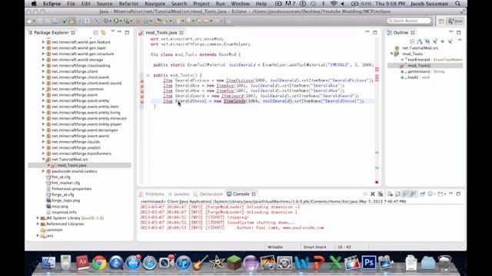Click Pin Console icon
The height and width of the screenshot is (276, 492).
pos(422,194)
